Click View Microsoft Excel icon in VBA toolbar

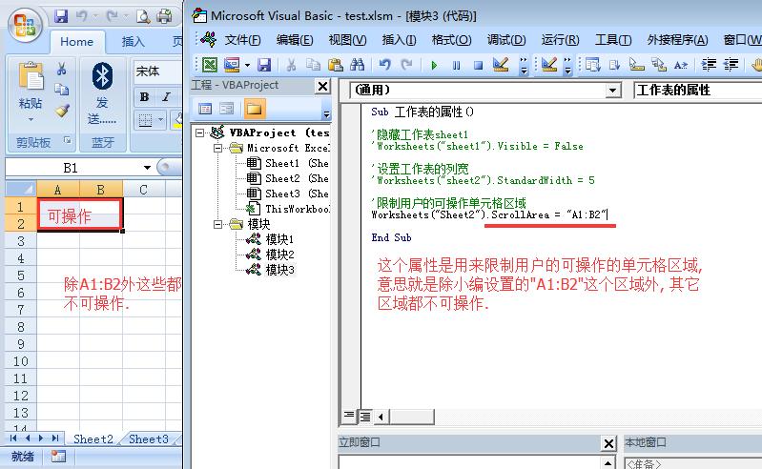[x=210, y=65]
